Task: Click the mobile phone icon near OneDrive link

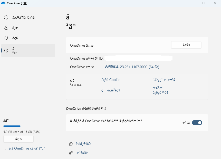Action: click(5, 149)
